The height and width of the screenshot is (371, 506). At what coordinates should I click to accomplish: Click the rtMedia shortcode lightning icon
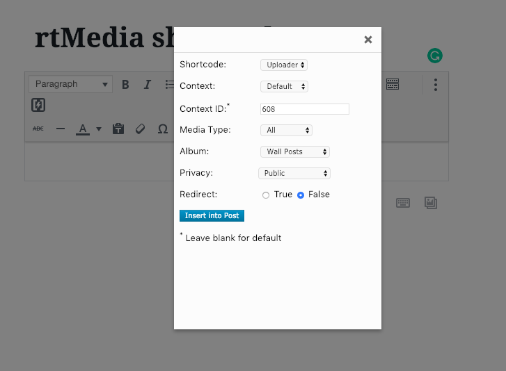coord(38,106)
